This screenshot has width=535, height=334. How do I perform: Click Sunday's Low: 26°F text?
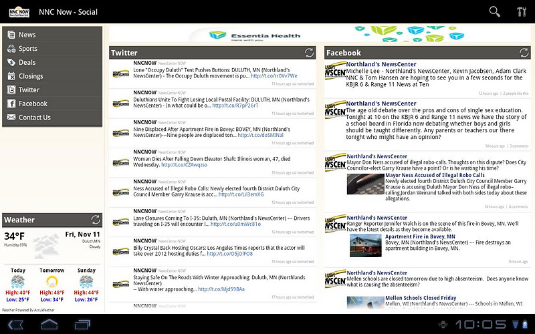click(x=86, y=299)
